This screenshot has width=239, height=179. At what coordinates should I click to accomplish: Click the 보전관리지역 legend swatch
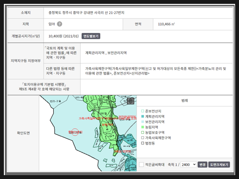pyautogui.click(x=143, y=122)
